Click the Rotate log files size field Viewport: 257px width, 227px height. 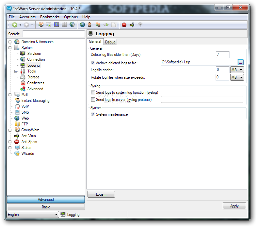click(x=222, y=77)
